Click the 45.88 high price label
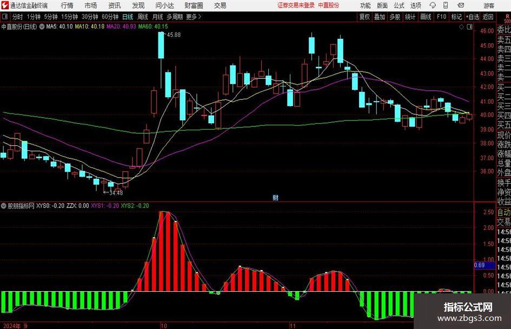The width and height of the screenshot is (511, 329). point(174,35)
